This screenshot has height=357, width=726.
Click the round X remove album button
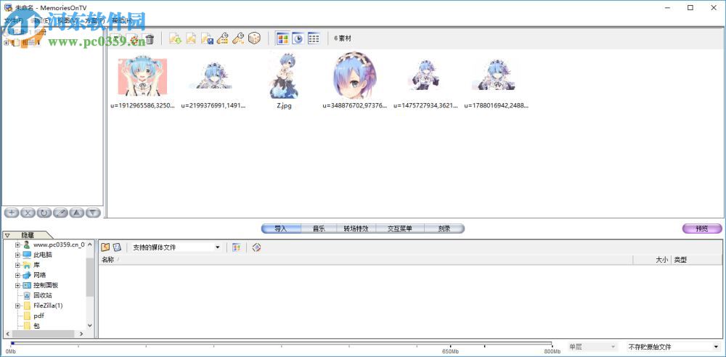click(x=28, y=213)
